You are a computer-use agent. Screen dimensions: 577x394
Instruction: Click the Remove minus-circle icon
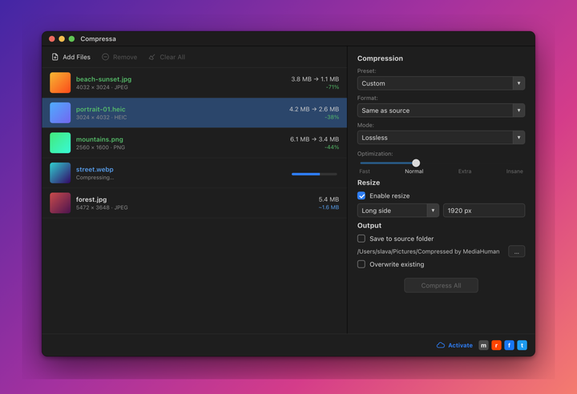click(105, 57)
